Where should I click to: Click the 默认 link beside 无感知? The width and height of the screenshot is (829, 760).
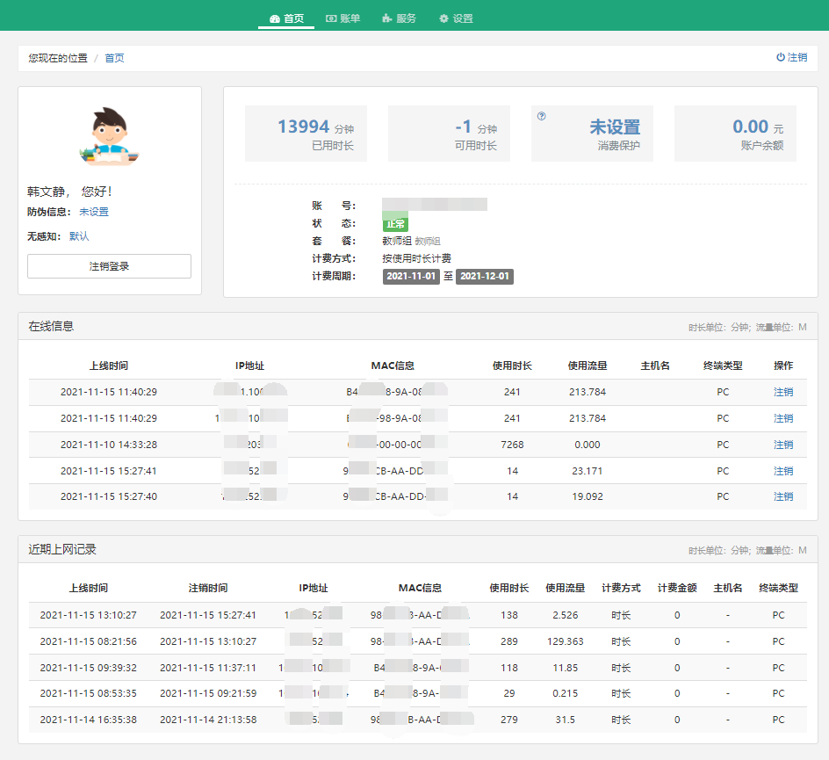pyautogui.click(x=79, y=236)
